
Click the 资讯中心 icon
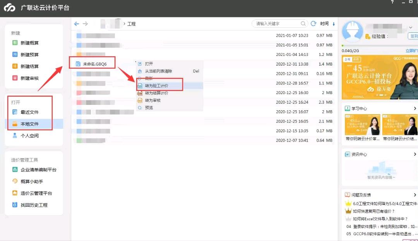pos(347,154)
